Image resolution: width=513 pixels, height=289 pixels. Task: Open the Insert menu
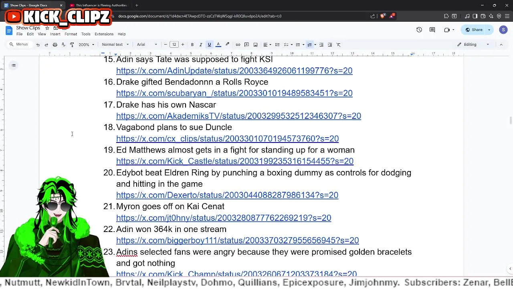point(55,34)
